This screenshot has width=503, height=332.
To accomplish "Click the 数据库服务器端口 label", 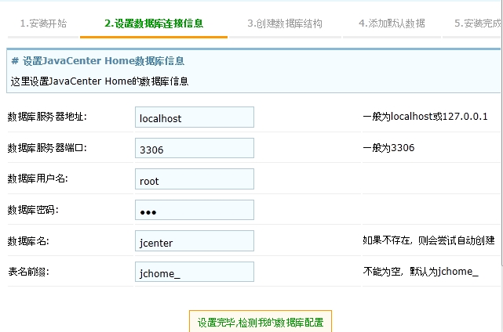I will tap(47, 148).
